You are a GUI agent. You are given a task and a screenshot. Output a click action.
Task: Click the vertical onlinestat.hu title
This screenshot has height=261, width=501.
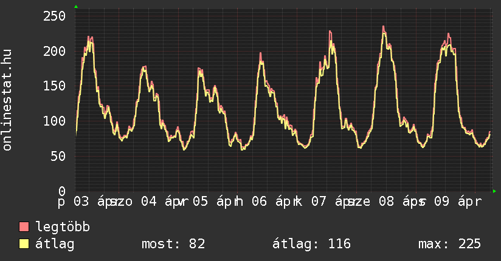point(8,101)
